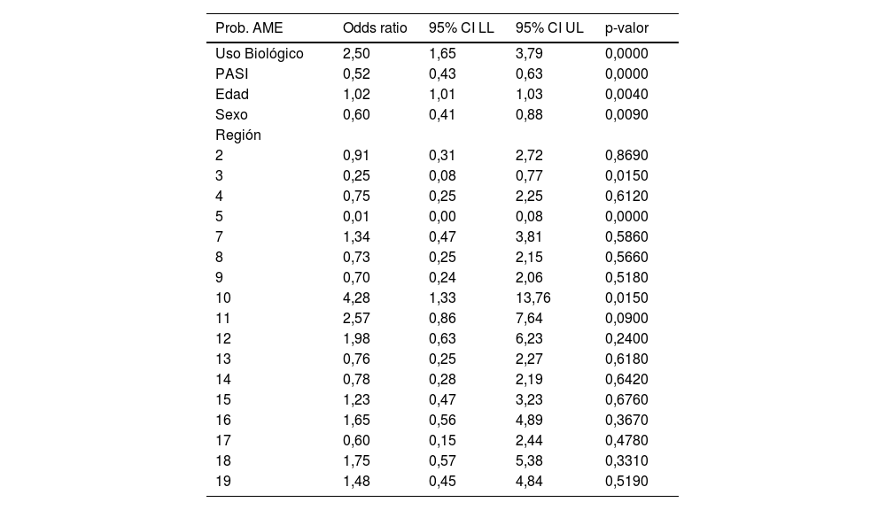Select the p-value 0,8690
This screenshot has height=510, width=886.
point(626,155)
